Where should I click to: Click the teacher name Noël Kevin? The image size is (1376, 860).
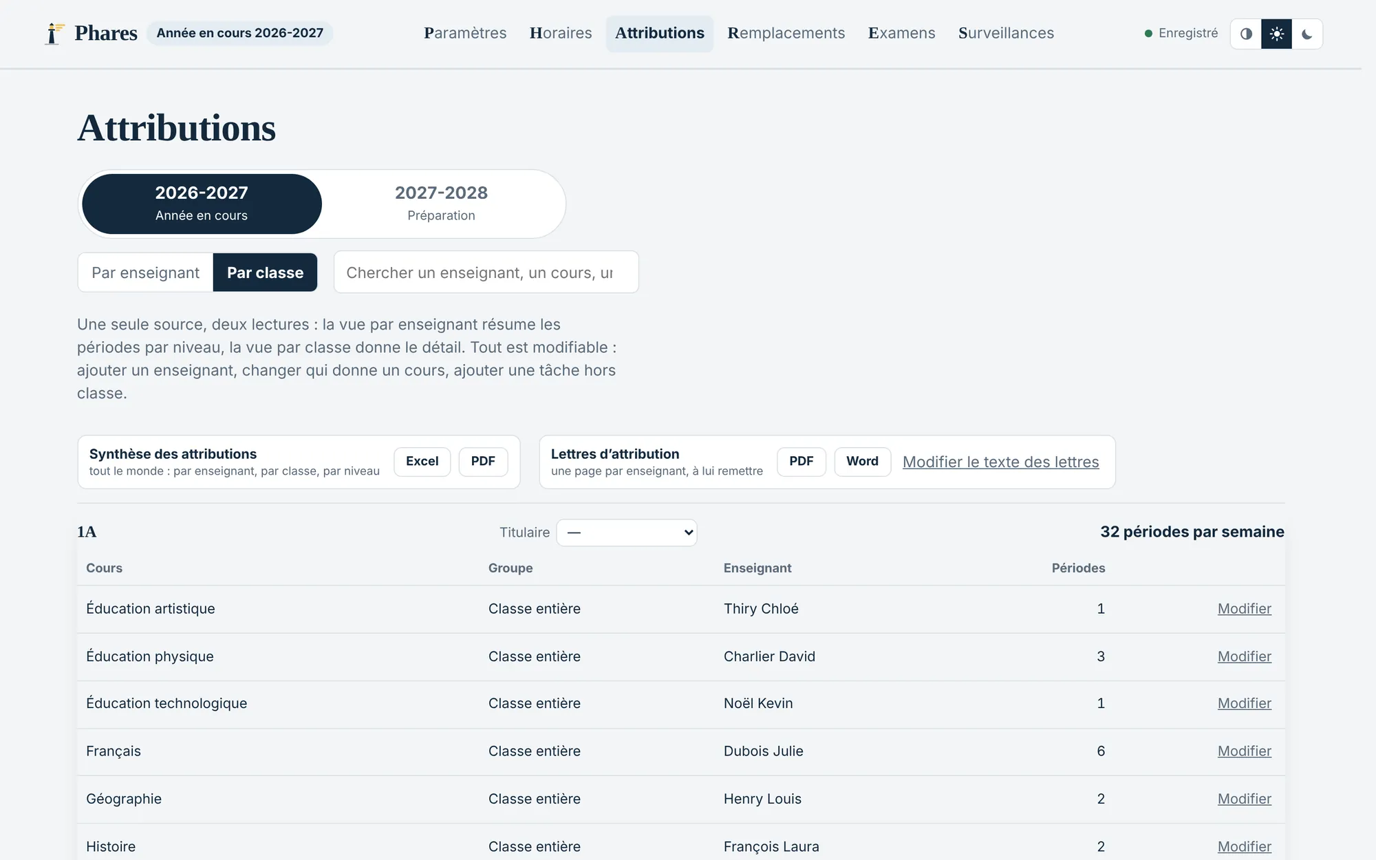758,703
